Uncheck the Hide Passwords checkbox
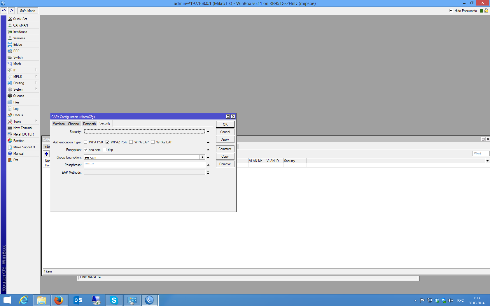 (451, 11)
